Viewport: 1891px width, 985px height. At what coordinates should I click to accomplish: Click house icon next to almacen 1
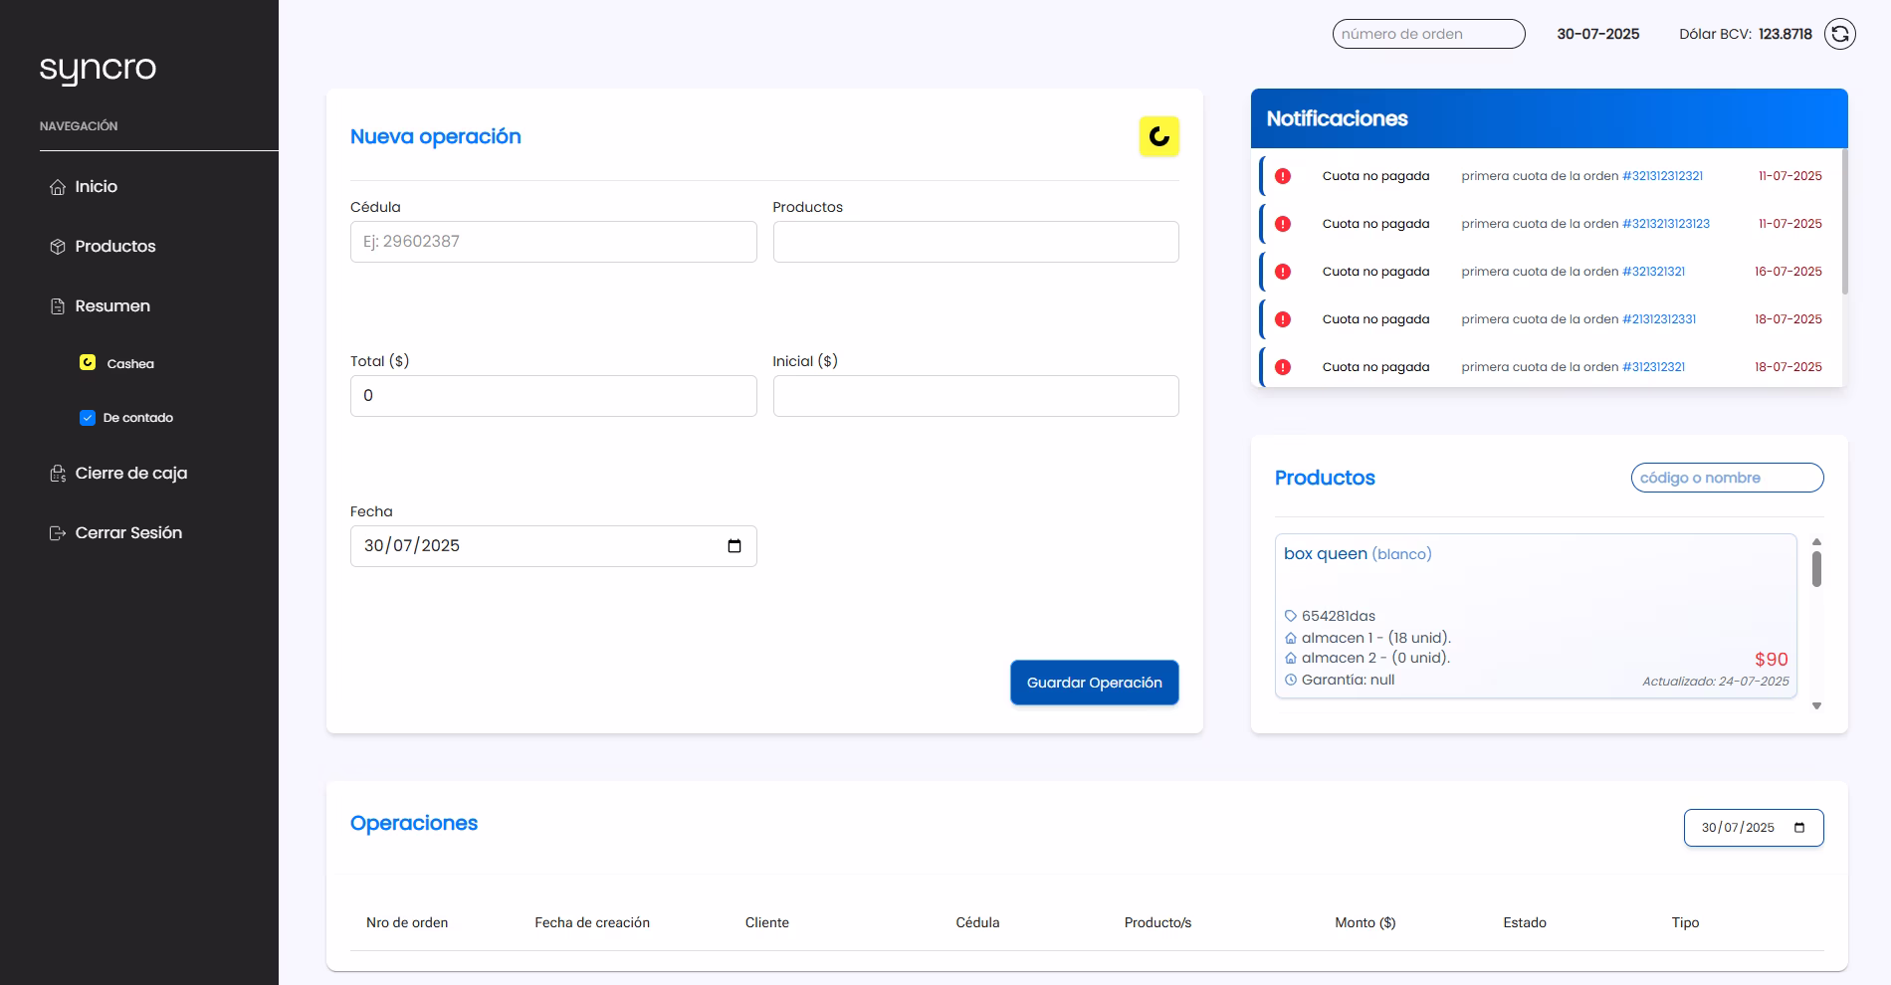click(x=1291, y=638)
